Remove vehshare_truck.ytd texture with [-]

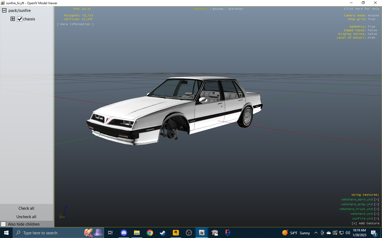(x=377, y=209)
